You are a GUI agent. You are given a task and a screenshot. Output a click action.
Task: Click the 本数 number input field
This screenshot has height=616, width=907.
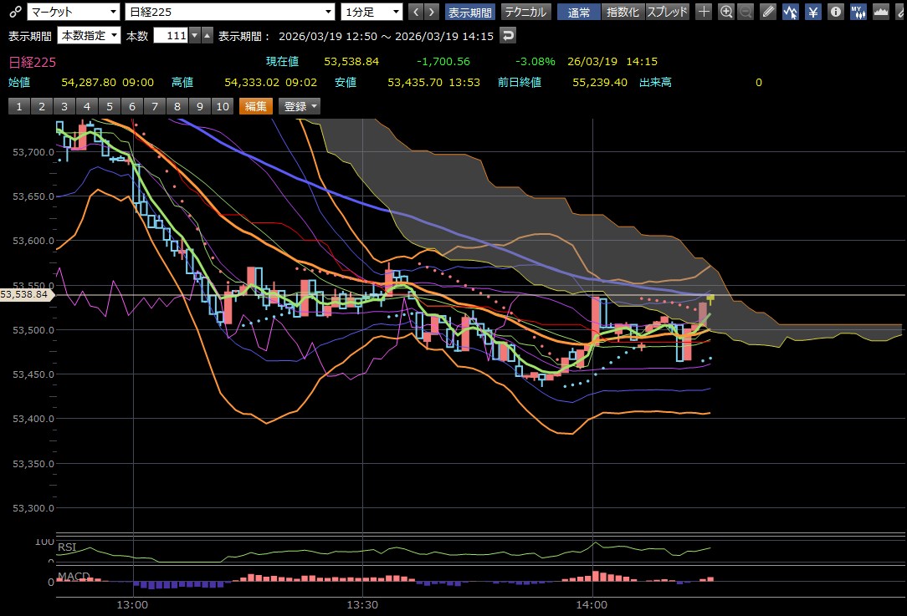coord(171,36)
